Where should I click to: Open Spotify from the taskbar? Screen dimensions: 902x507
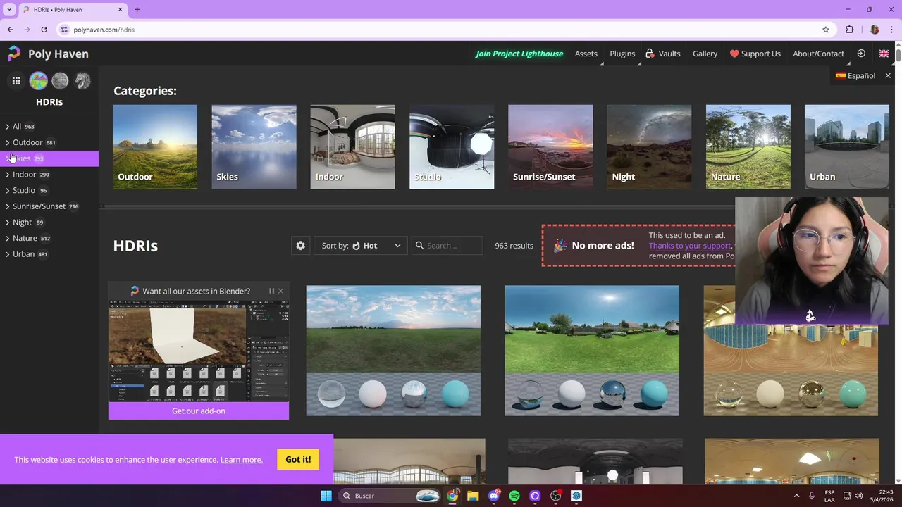(x=514, y=496)
